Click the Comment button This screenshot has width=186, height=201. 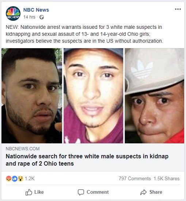(93, 192)
